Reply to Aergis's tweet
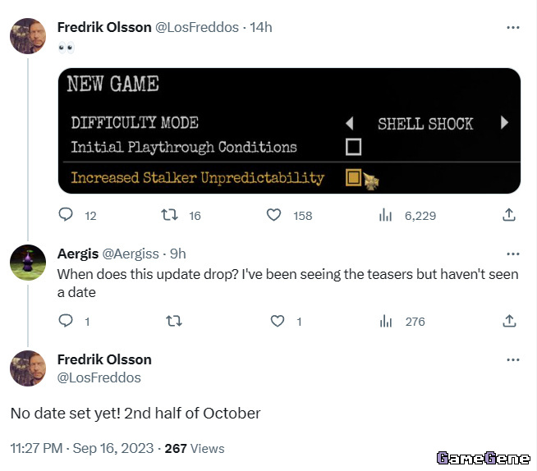This screenshot has height=471, width=537. (66, 321)
